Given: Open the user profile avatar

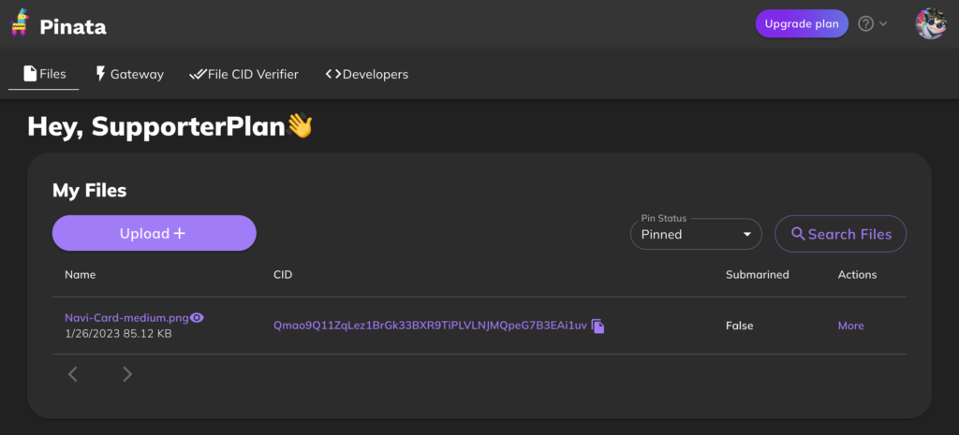Looking at the screenshot, I should pos(931,23).
